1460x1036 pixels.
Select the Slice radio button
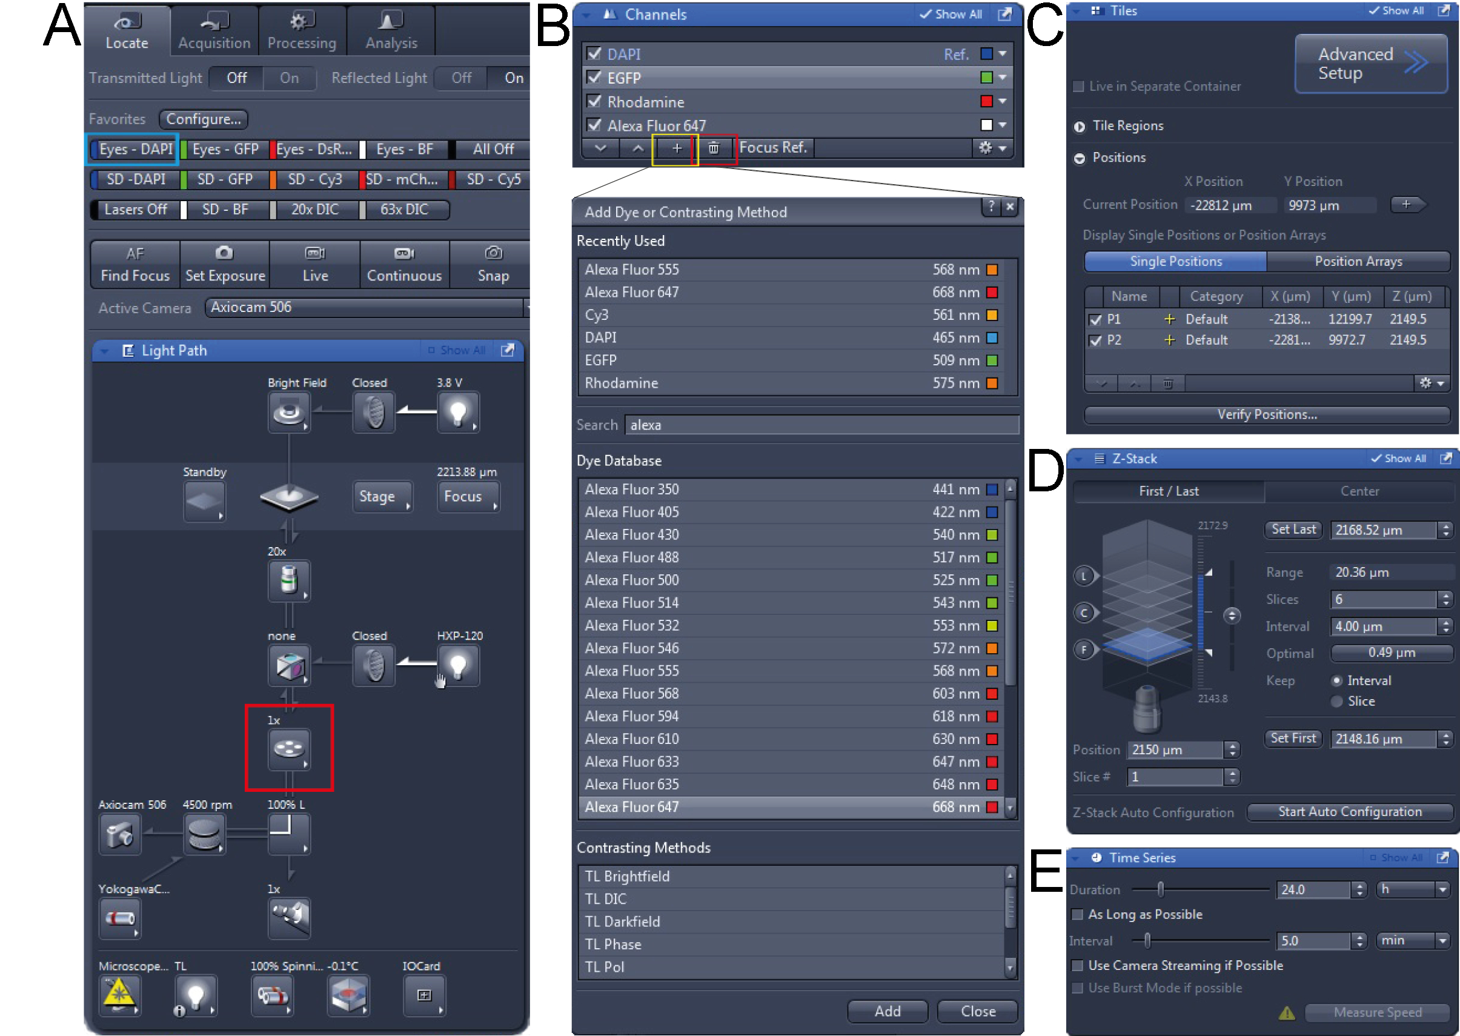(1337, 701)
